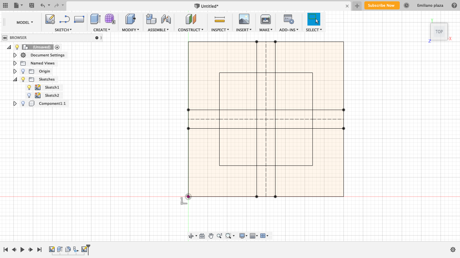Expand Named Views node
The image size is (460, 258).
tap(15, 63)
